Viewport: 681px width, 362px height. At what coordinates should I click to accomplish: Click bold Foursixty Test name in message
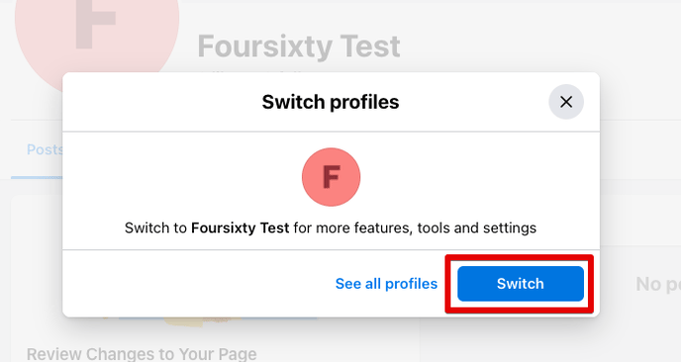tap(241, 227)
